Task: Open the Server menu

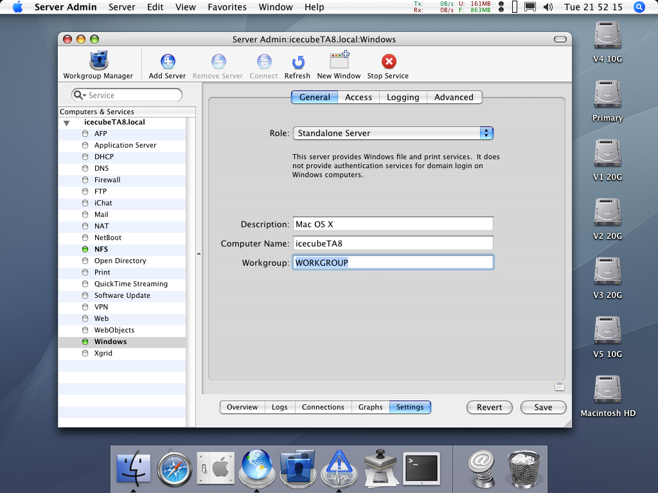Action: (x=121, y=7)
